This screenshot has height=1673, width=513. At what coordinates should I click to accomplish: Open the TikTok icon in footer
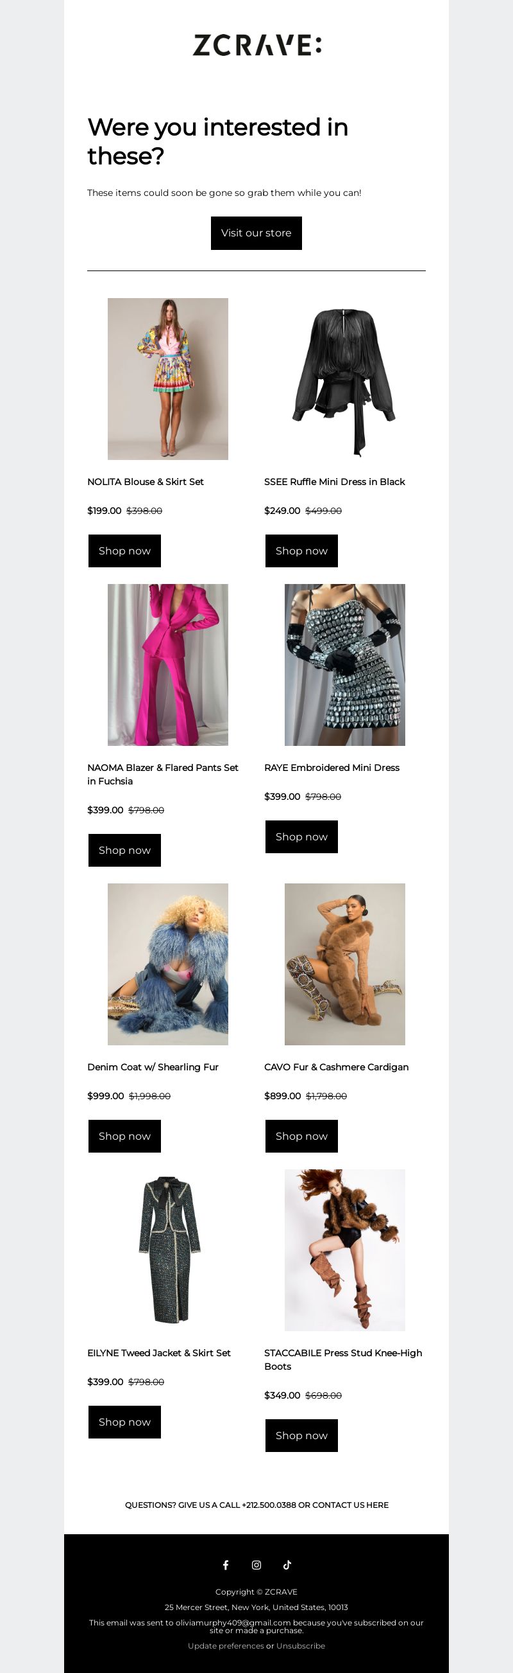[x=287, y=1564]
